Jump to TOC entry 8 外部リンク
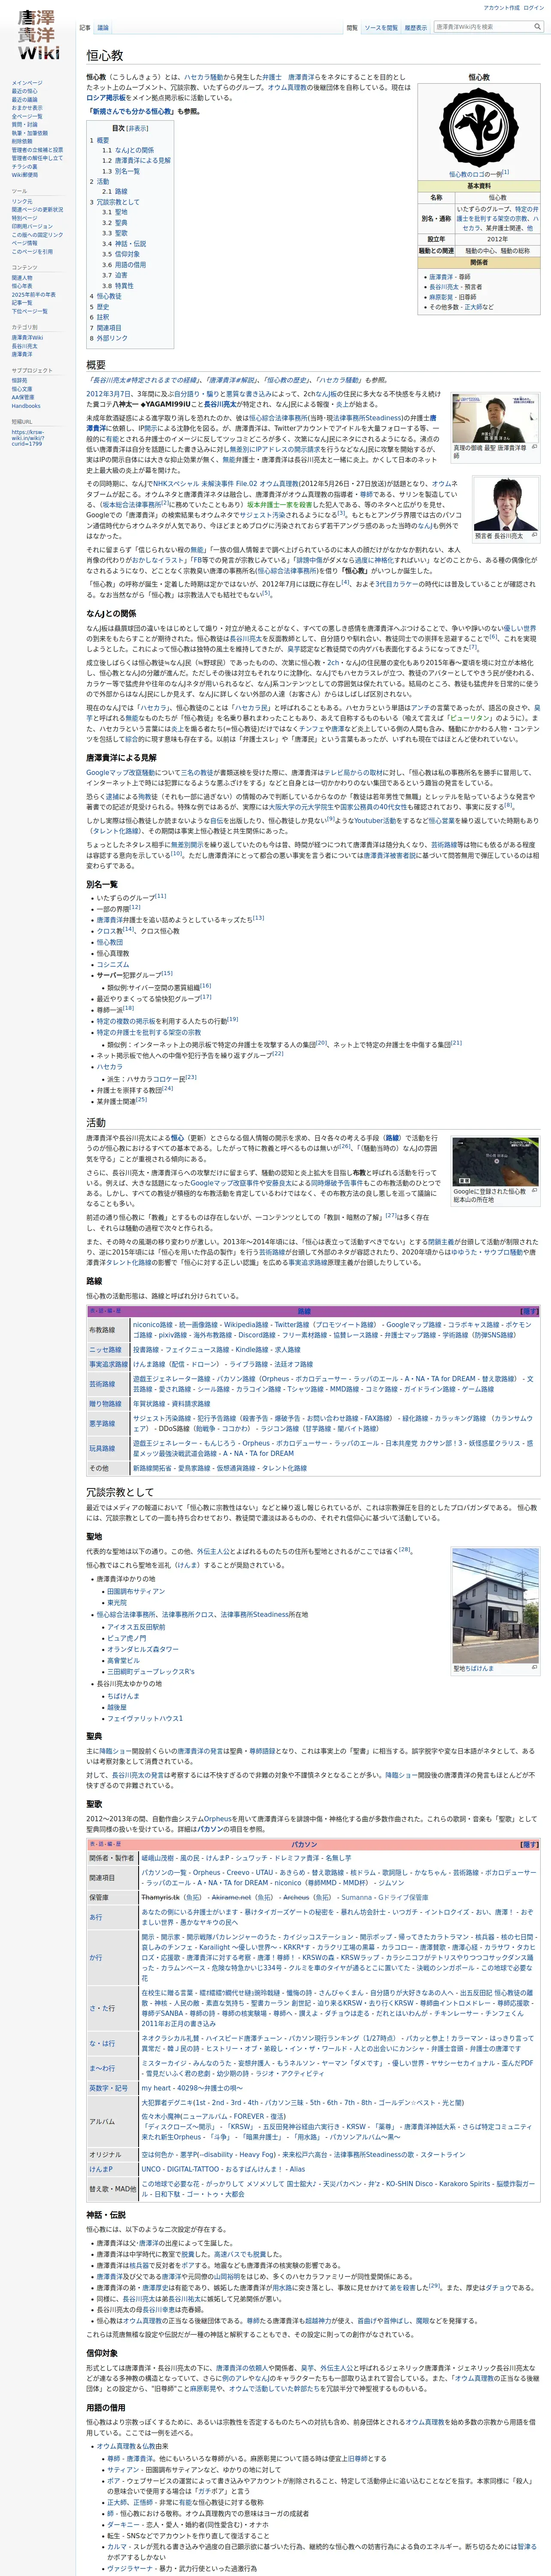Image resolution: width=551 pixels, height=2576 pixels. pyautogui.click(x=109, y=338)
